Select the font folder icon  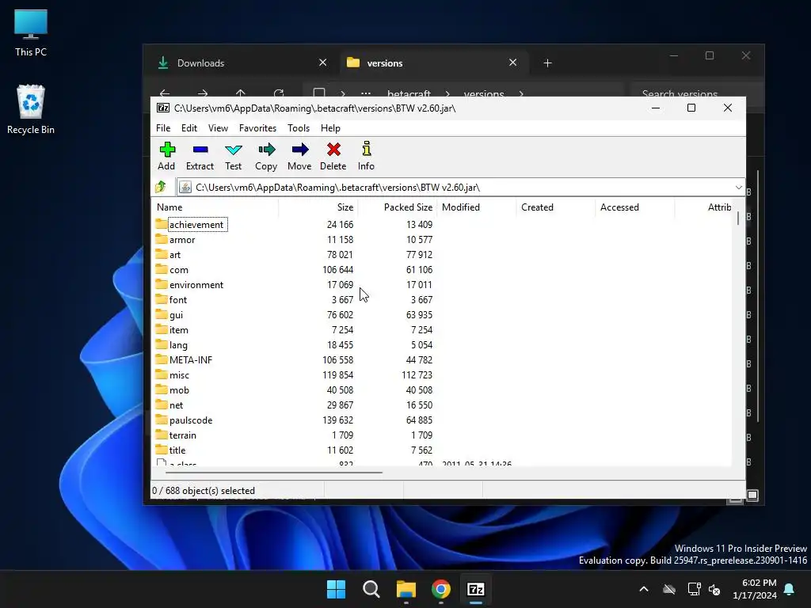pyautogui.click(x=162, y=298)
